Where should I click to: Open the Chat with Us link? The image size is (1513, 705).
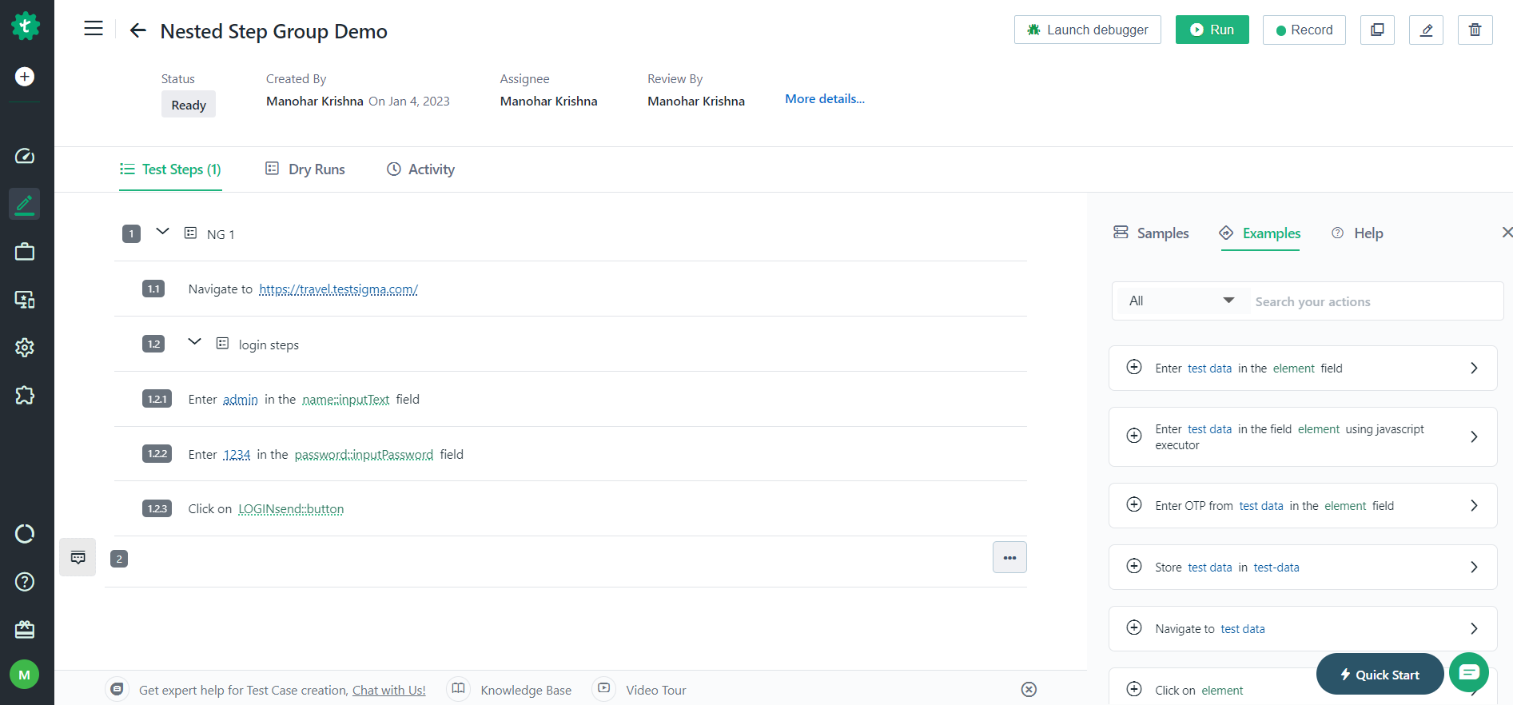click(389, 690)
